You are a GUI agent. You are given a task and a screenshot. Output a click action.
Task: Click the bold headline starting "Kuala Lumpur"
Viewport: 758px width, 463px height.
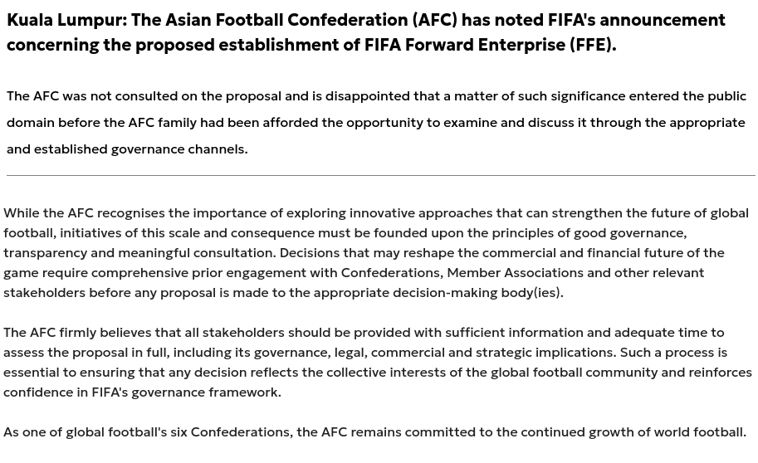[366, 32]
